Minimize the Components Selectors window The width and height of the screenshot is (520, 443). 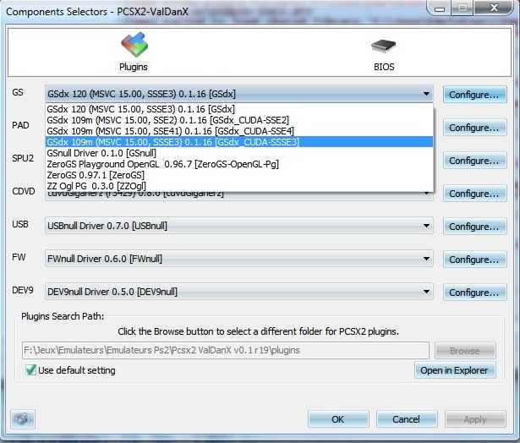click(440, 8)
